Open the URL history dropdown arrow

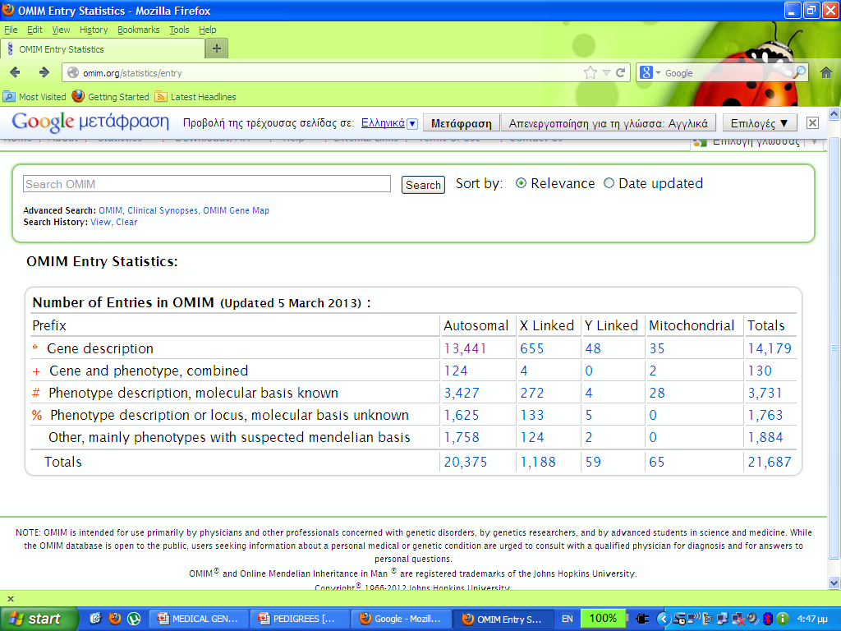(606, 73)
